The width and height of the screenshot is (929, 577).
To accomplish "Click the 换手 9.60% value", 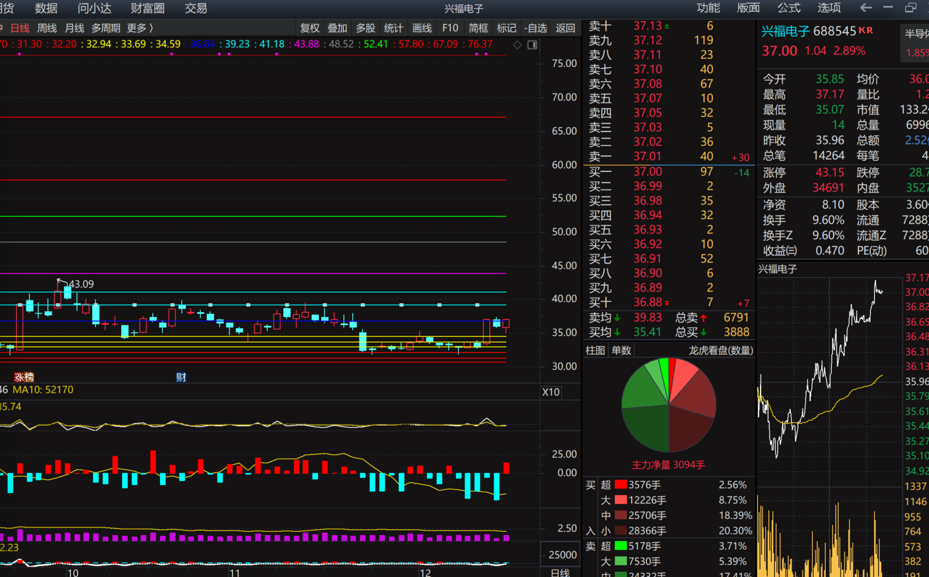I will point(828,220).
